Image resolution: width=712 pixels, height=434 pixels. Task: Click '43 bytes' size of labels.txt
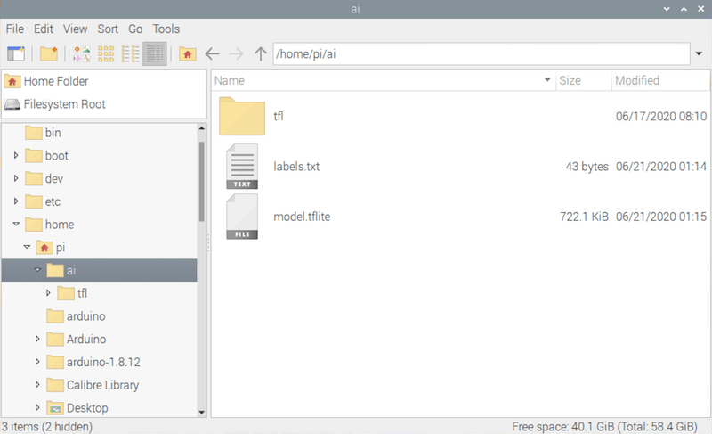tap(587, 167)
